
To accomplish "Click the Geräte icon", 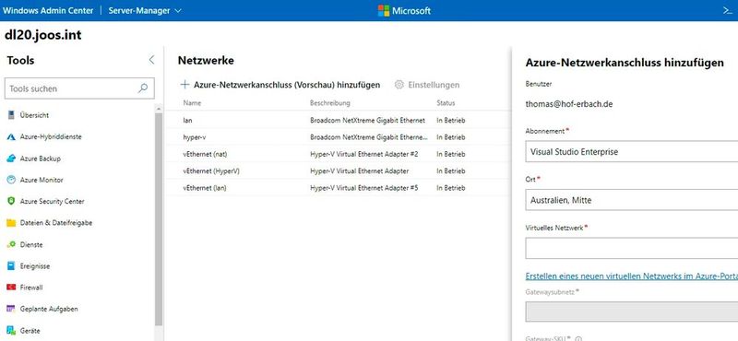I will 11,331.
